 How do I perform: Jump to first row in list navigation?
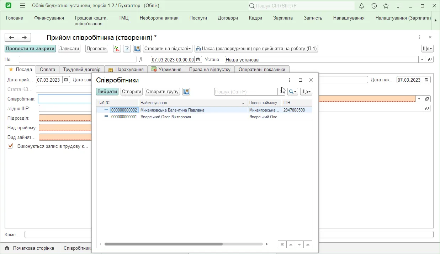282,244
